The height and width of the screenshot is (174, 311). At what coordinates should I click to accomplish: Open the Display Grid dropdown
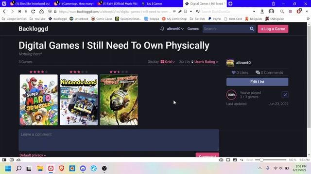(168, 62)
